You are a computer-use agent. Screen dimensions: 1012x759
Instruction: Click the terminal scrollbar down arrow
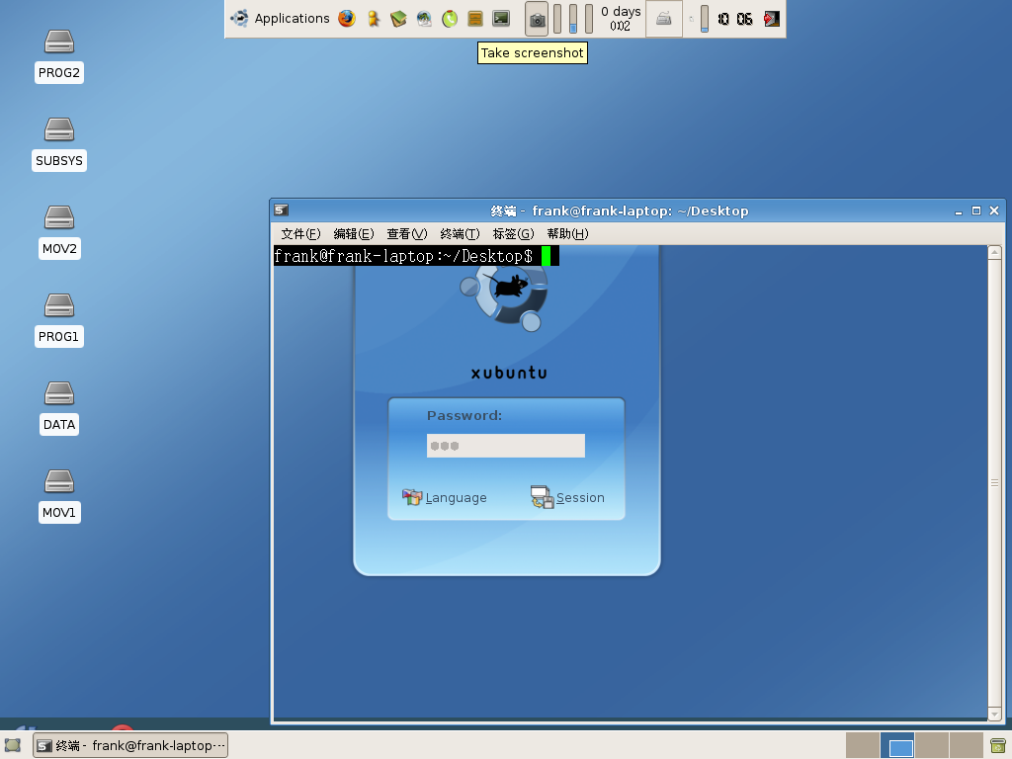click(x=994, y=714)
